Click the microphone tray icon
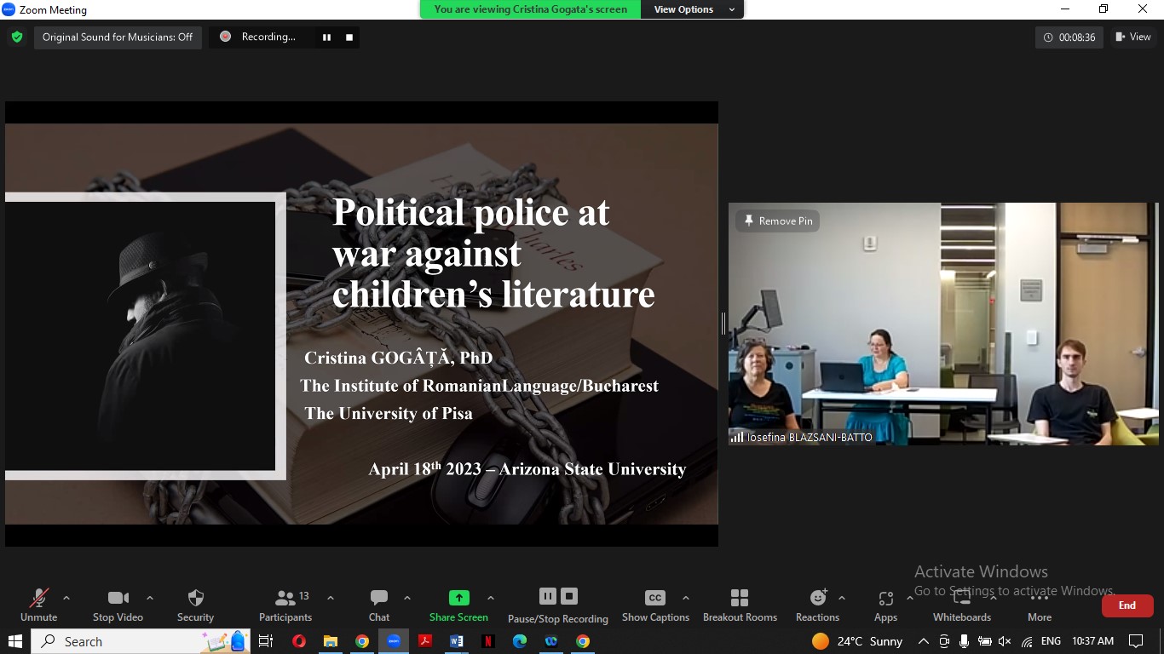This screenshot has width=1164, height=654. (965, 641)
